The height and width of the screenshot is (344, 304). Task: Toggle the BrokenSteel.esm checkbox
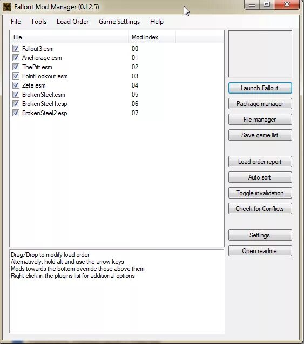pos(16,95)
